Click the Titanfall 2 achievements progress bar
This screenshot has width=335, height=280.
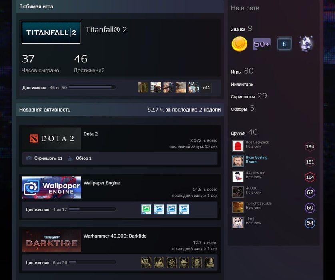[x=92, y=87]
